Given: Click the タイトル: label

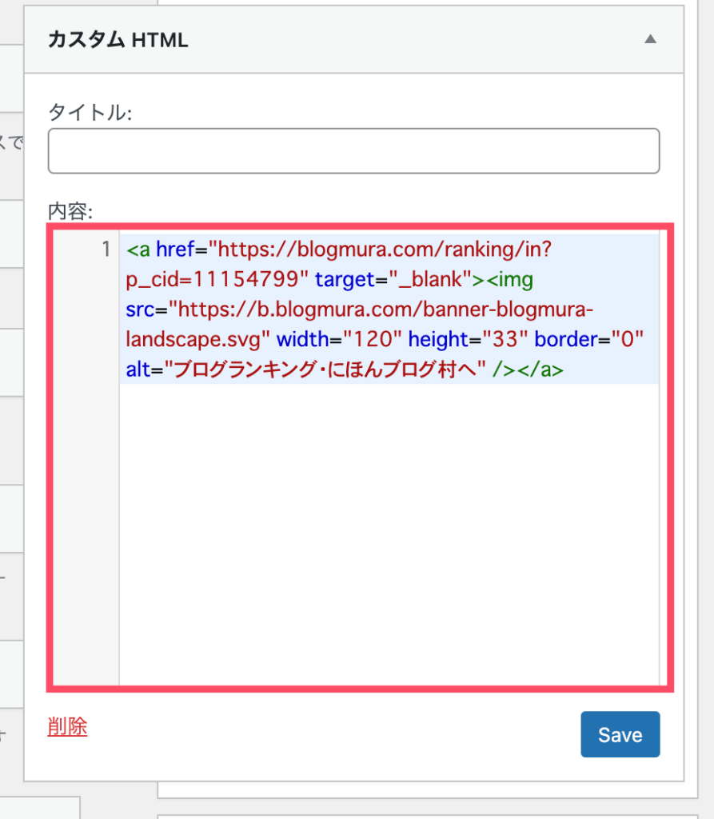Looking at the screenshot, I should [x=90, y=112].
